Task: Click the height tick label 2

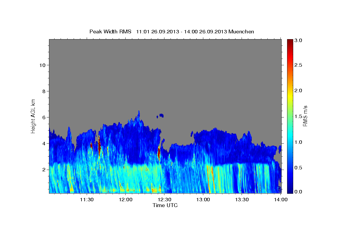Action: pyautogui.click(x=44, y=169)
